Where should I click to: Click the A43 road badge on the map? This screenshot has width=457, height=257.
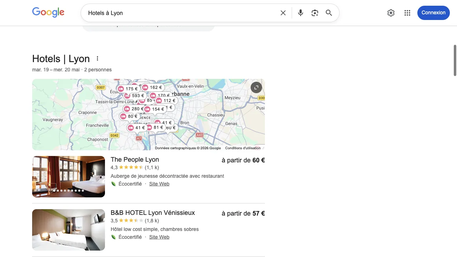pos(200,135)
